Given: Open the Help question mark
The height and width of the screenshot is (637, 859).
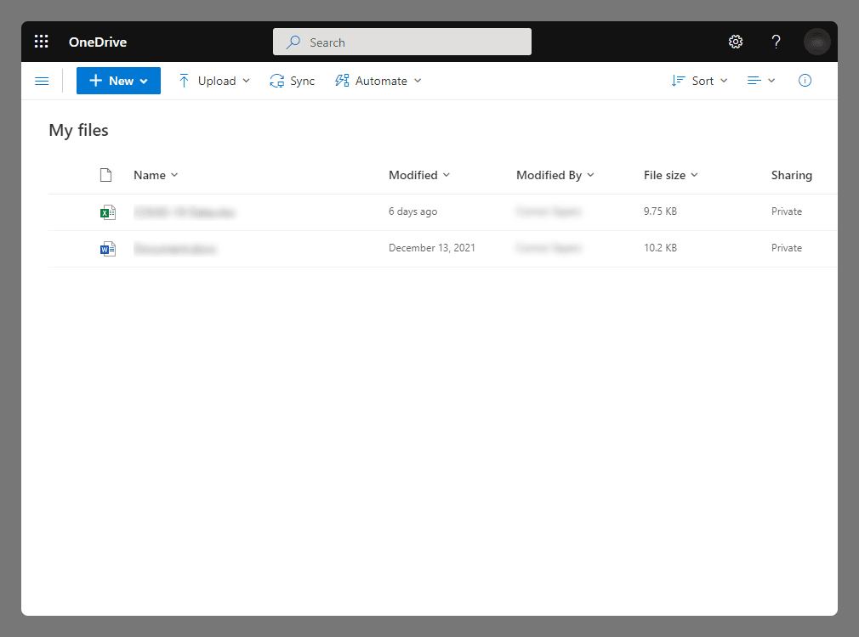Looking at the screenshot, I should pyautogui.click(x=776, y=42).
